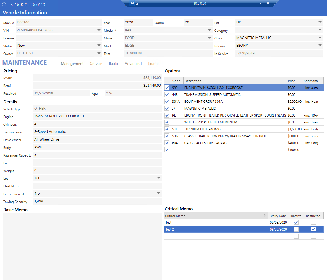Image resolution: width=327 pixels, height=280 pixels.
Task: Click the Odom field showing 20
Action: click(198, 22)
